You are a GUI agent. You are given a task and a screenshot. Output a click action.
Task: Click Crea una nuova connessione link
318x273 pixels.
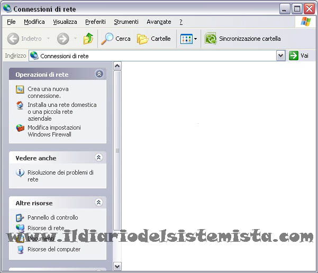tap(48, 92)
